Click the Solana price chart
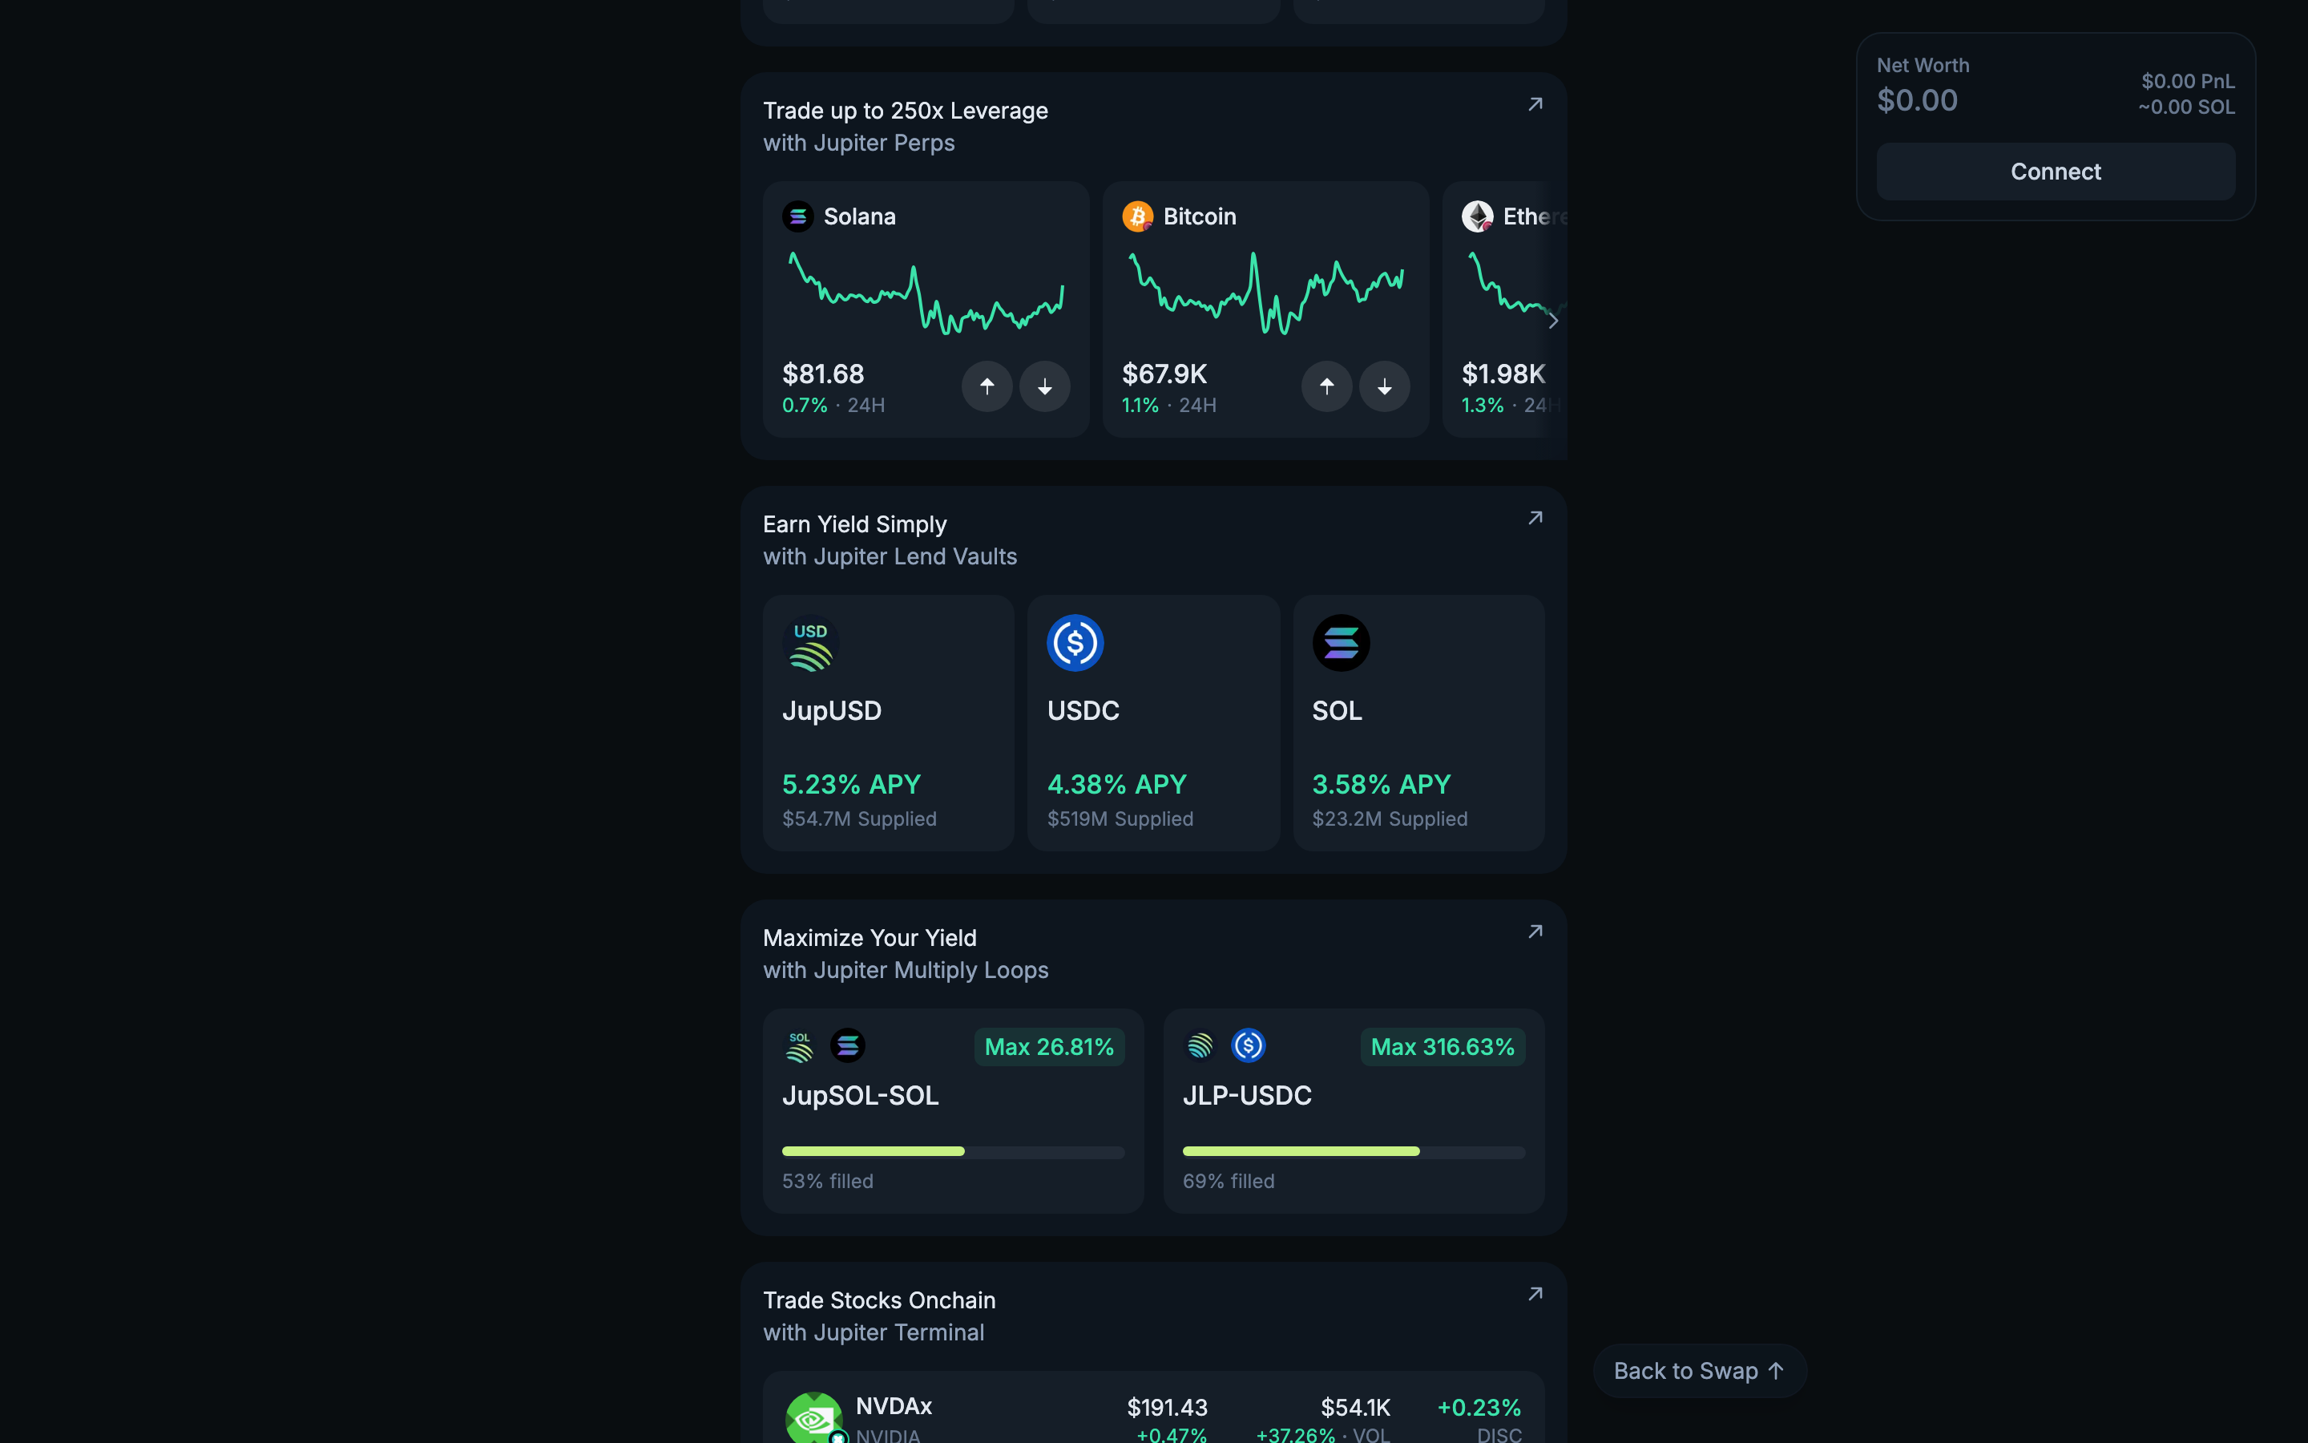The width and height of the screenshot is (2308, 1443). point(925,293)
